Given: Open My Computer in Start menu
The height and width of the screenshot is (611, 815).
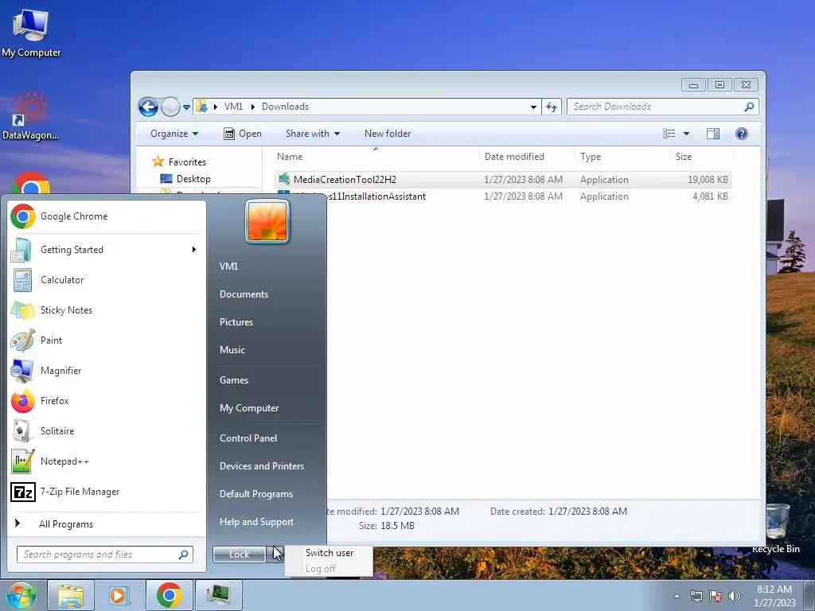Looking at the screenshot, I should click(249, 408).
